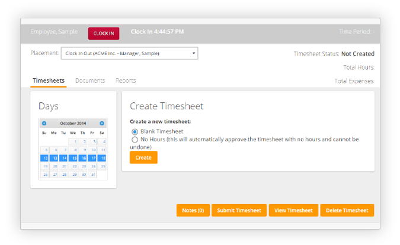Open Notes (0)
Image resolution: width=400 pixels, height=245 pixels.
193,211
